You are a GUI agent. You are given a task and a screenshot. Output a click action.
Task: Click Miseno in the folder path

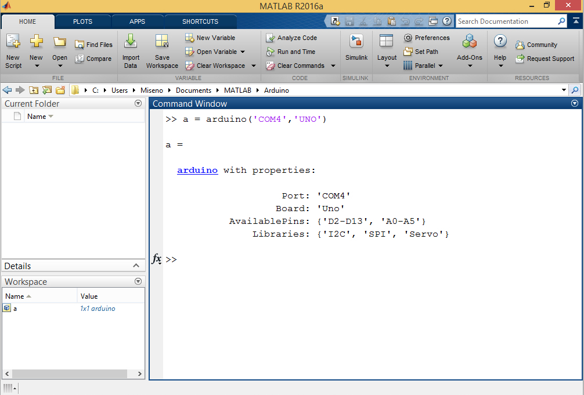pos(152,90)
